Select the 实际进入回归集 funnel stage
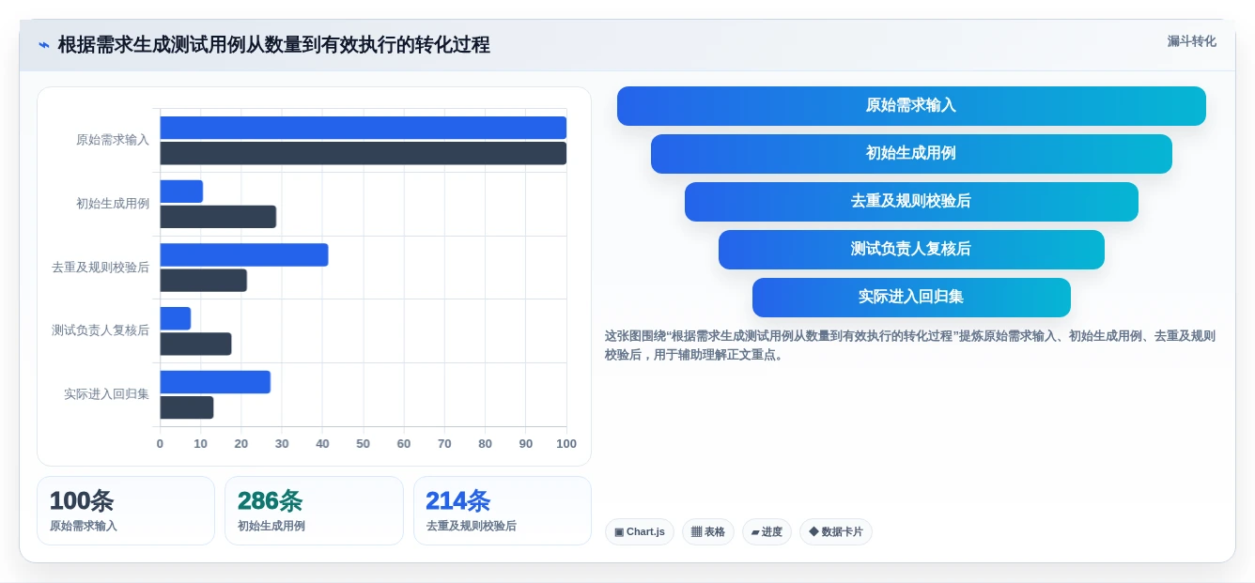 911,298
